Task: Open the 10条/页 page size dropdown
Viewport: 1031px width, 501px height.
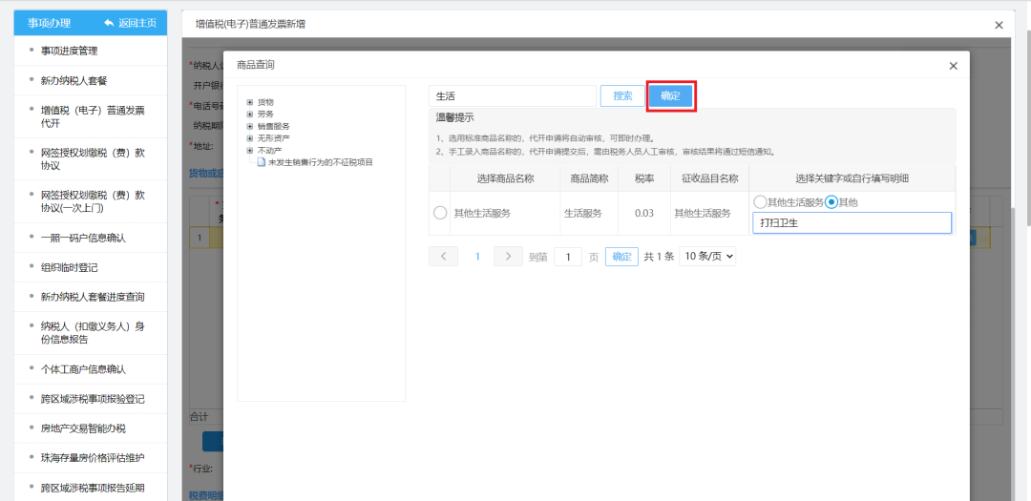Action: point(707,257)
